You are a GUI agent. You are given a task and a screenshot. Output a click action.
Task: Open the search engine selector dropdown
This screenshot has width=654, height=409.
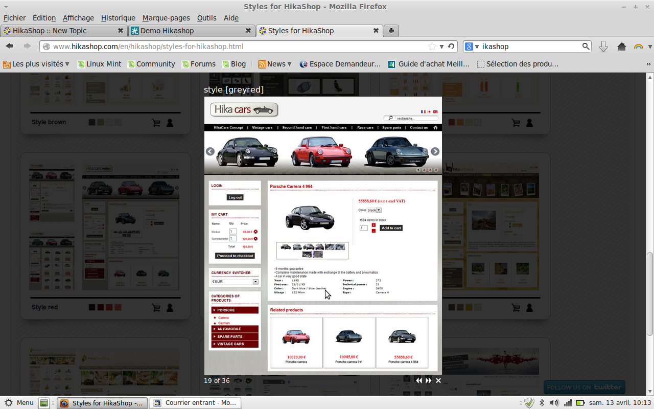point(473,47)
